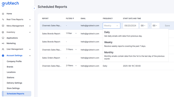
Task: Click the grubtech logo
Action: point(10,4)
